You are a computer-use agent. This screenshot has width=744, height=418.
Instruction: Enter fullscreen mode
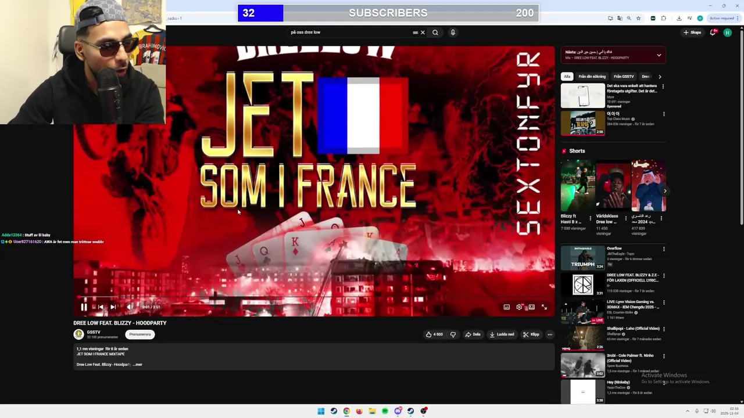(544, 307)
